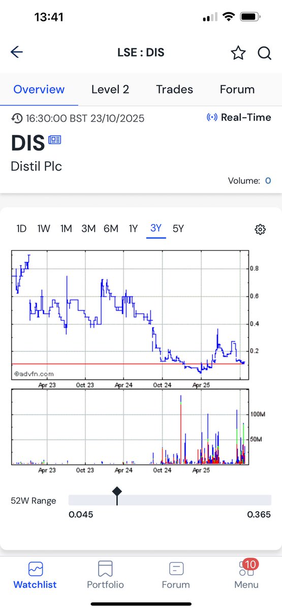Tap the Distil Plc company name

[36, 166]
